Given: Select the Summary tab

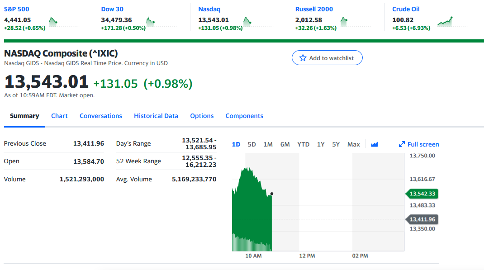Looking at the screenshot, I should point(24,116).
